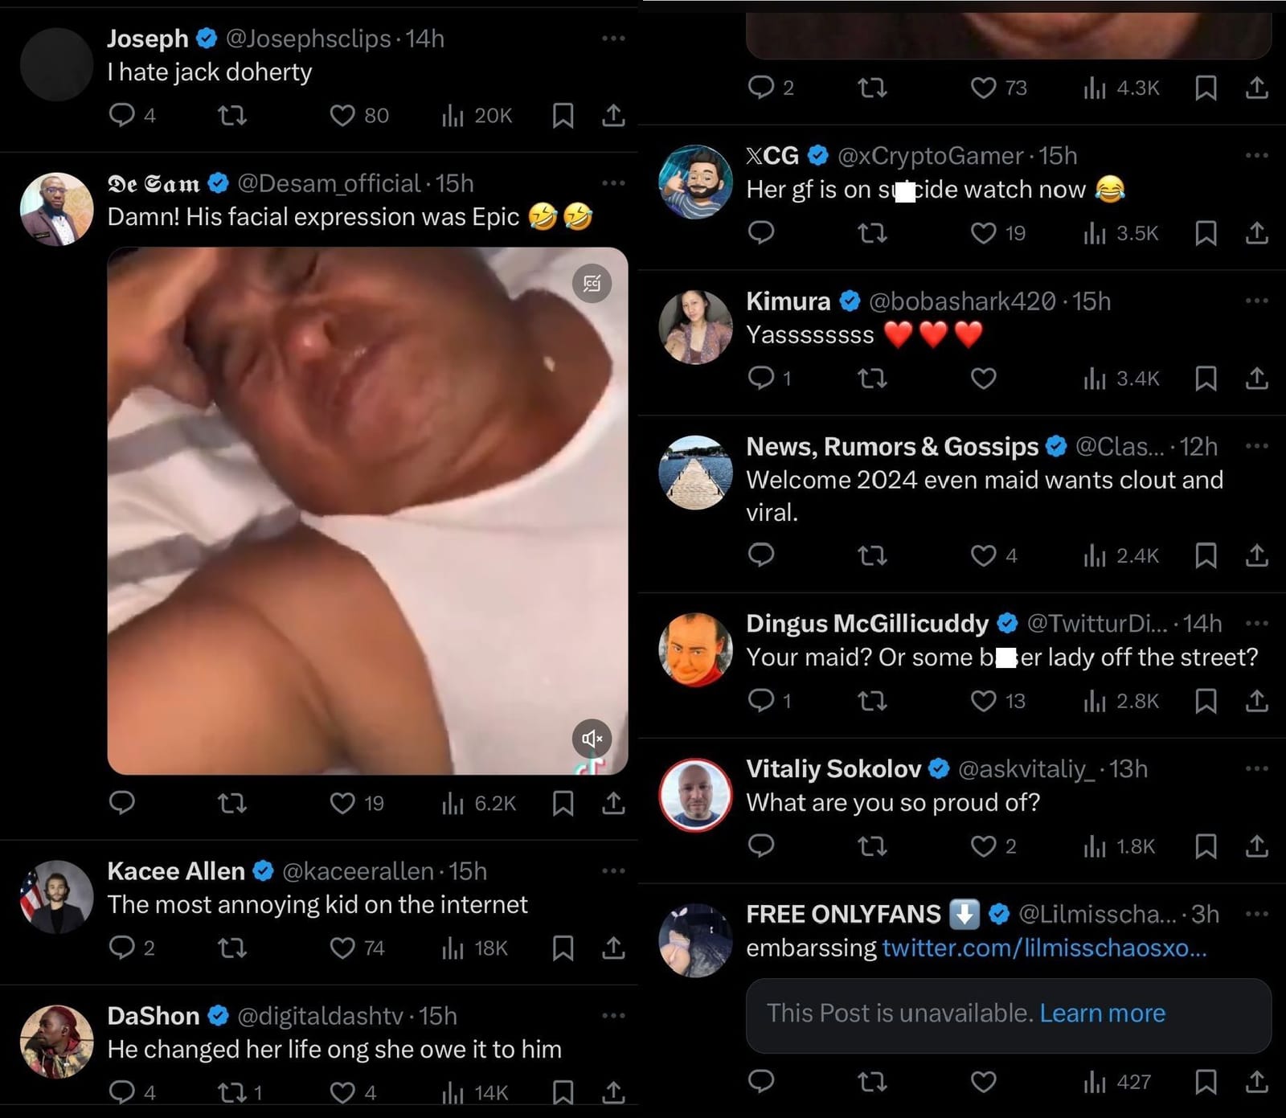
Task: Toggle the like on xCryptoGamer's tweet
Action: click(982, 233)
